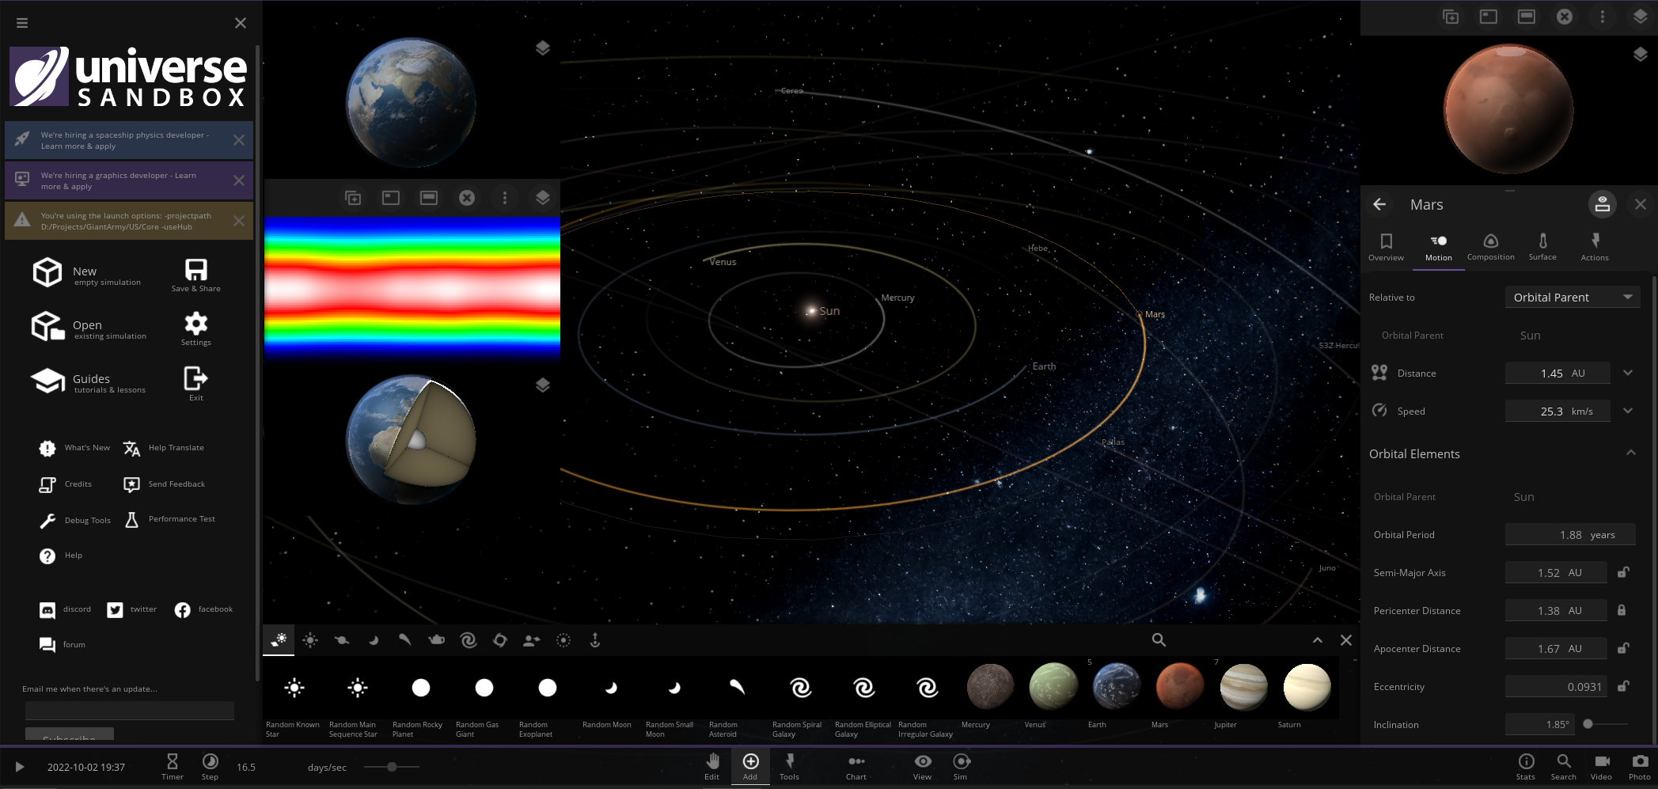Open search in the Add panel
1658x789 pixels.
(x=1159, y=640)
